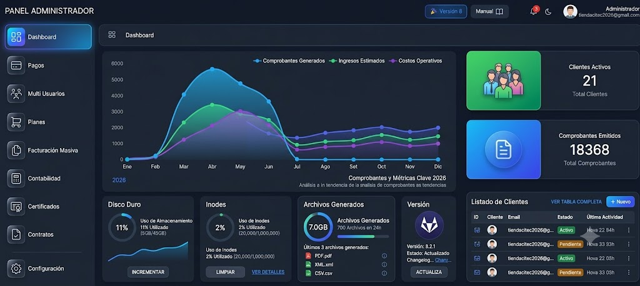Click the 18368 total comprobantes value
This screenshot has height=286, width=640.
[589, 150]
